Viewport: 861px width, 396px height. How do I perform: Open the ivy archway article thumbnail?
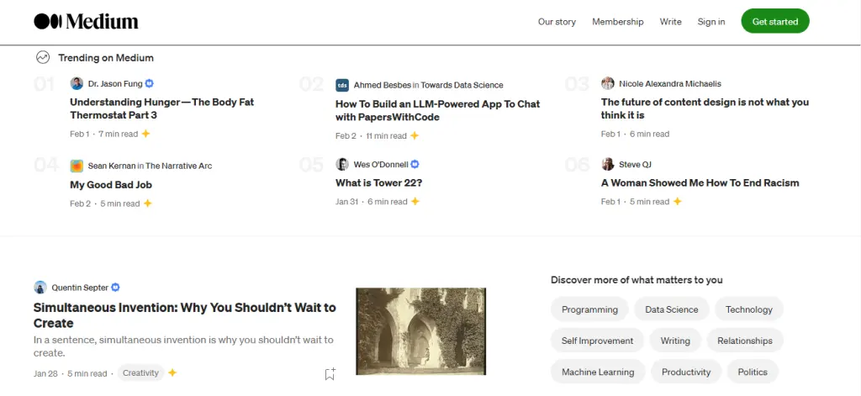pos(420,331)
